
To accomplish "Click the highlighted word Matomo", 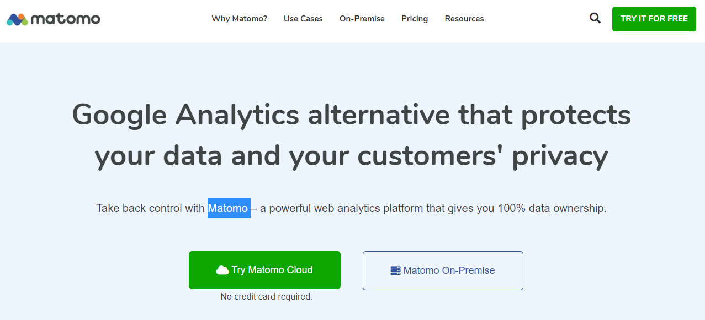I will pos(229,208).
